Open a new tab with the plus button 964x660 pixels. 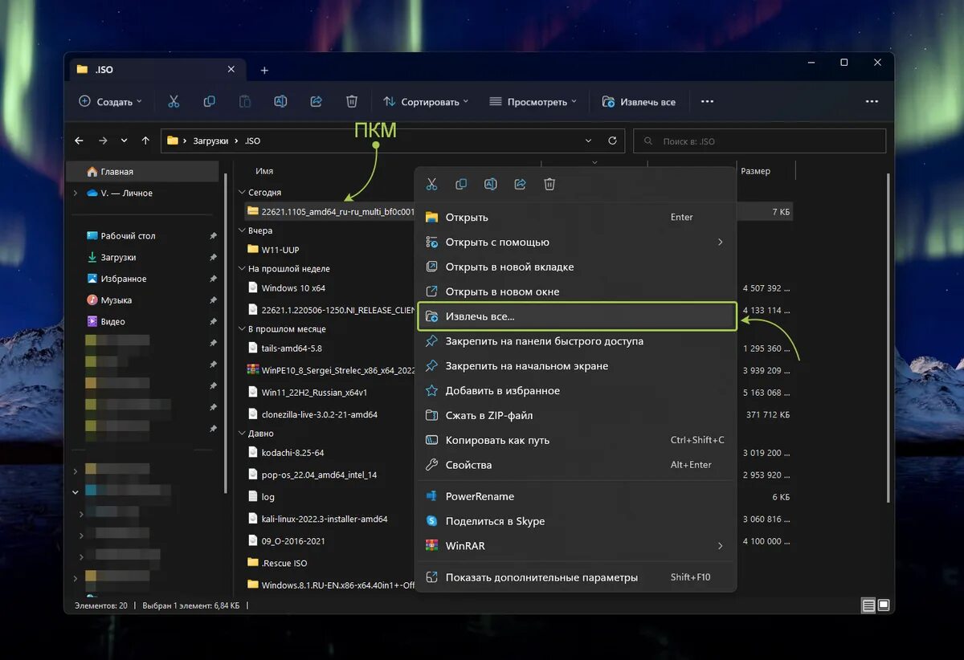click(x=264, y=71)
